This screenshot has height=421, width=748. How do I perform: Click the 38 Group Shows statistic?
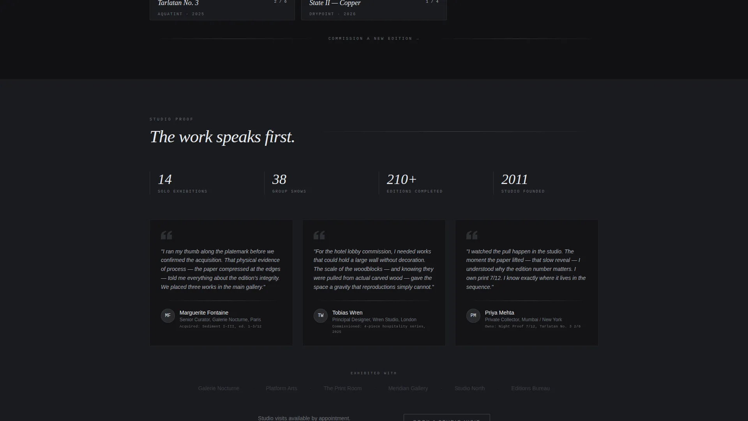point(317,183)
